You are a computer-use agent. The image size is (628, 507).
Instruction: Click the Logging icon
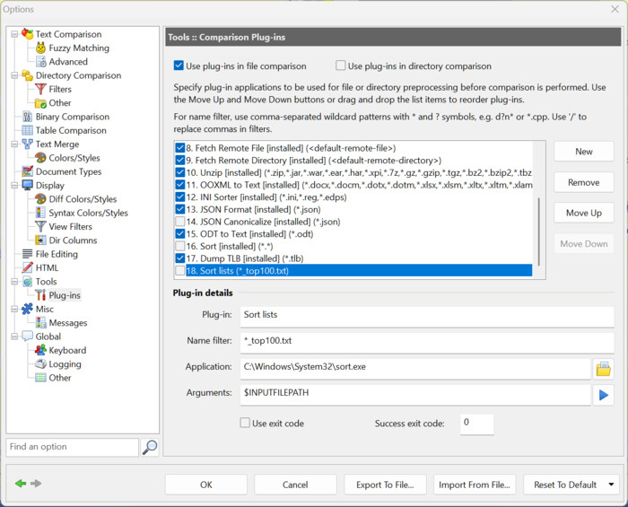pyautogui.click(x=40, y=363)
